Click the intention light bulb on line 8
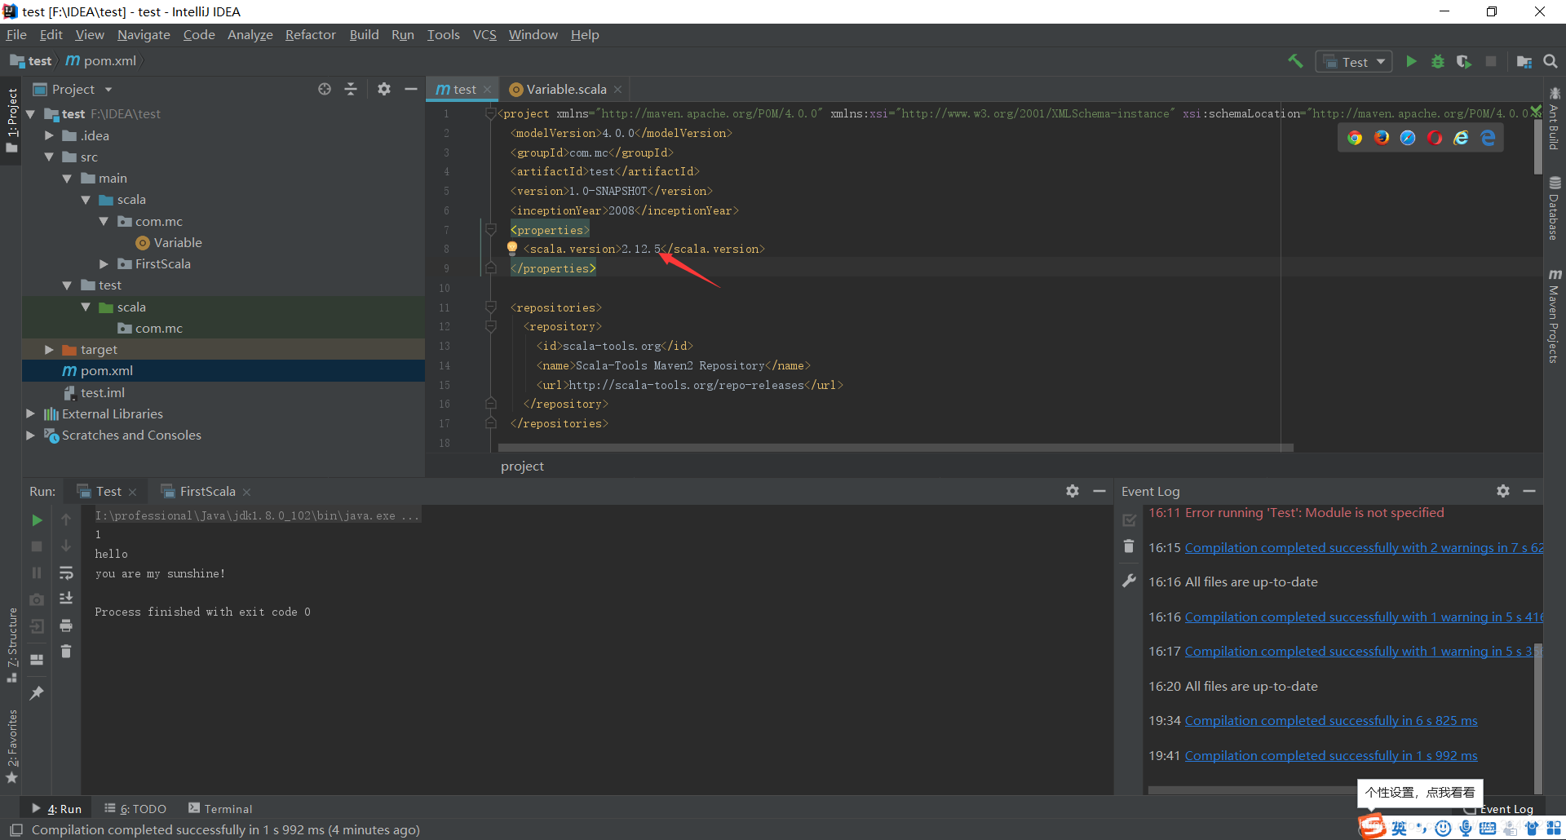The height and width of the screenshot is (840, 1566). (512, 247)
